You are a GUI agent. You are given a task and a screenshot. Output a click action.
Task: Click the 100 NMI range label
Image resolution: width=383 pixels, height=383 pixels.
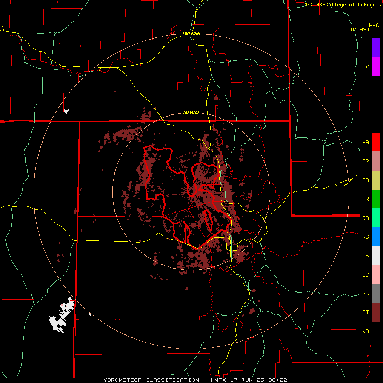coord(191,34)
